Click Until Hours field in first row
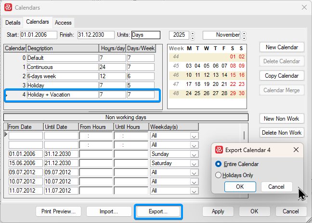Screen dimensions: 312x223 [131, 136]
